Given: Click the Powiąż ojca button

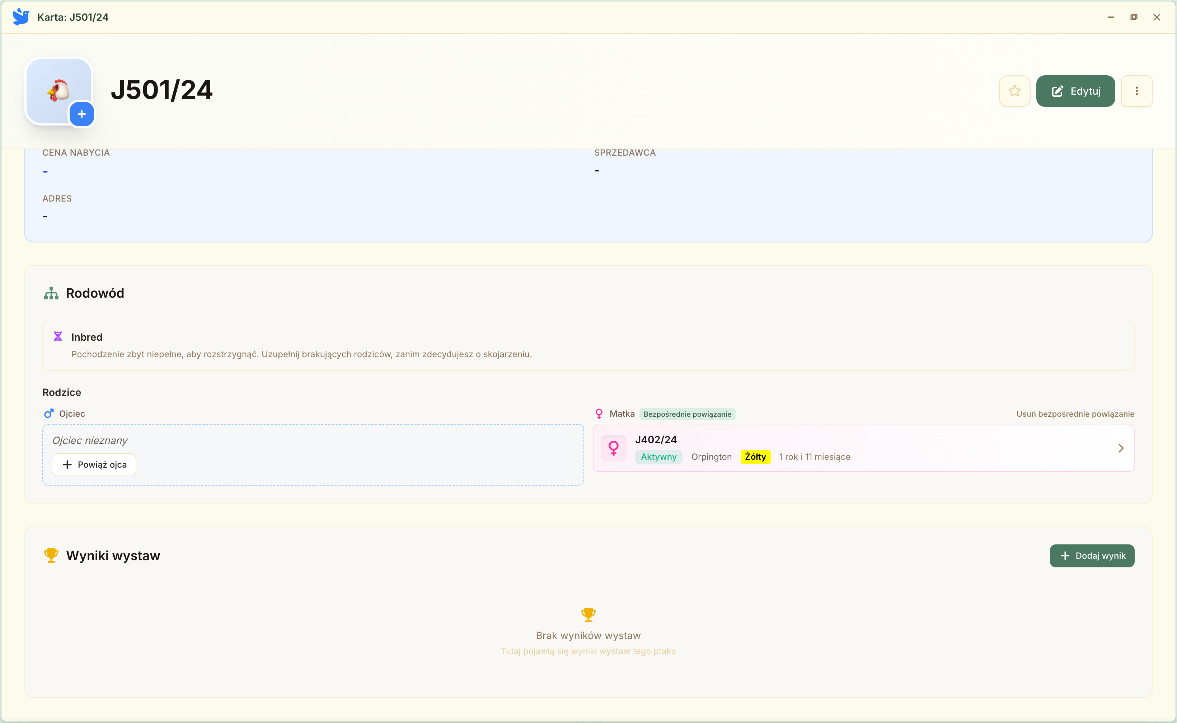Looking at the screenshot, I should tap(94, 465).
